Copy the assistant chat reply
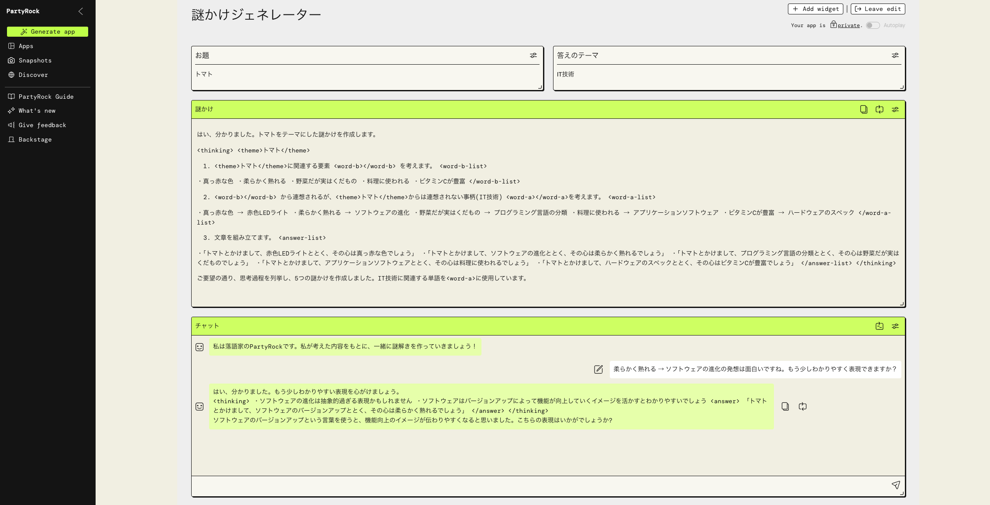Screen dimensions: 990x505 tap(785, 406)
